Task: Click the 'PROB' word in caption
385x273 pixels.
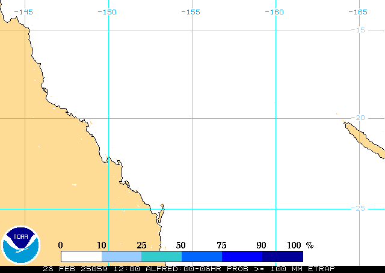Action: 238,269
